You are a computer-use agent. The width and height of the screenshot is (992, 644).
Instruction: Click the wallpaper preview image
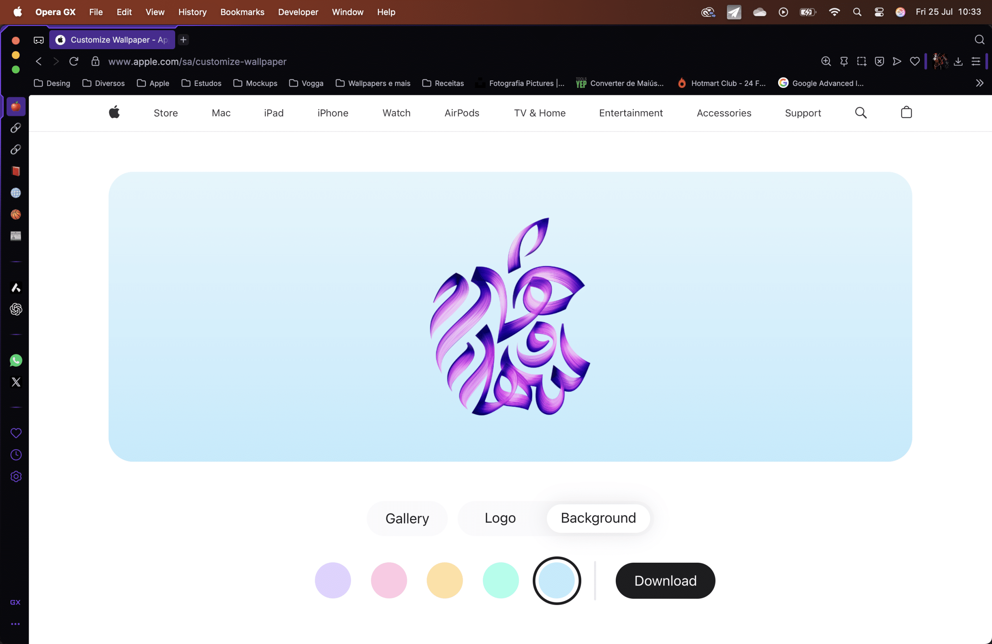(510, 317)
